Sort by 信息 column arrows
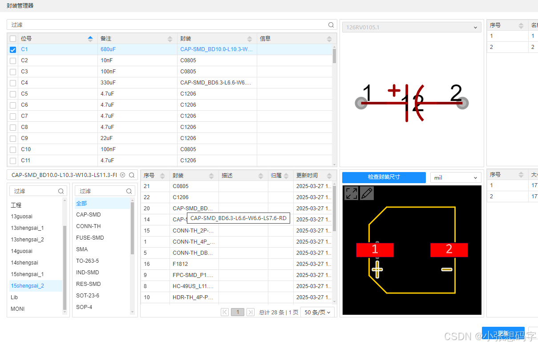Viewport: 538px width, 345px height. [x=329, y=39]
